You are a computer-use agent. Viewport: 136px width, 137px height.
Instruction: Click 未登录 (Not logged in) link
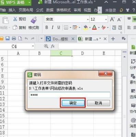click(x=110, y=10)
